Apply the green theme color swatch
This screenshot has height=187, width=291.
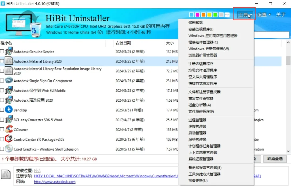[x=215, y=15]
